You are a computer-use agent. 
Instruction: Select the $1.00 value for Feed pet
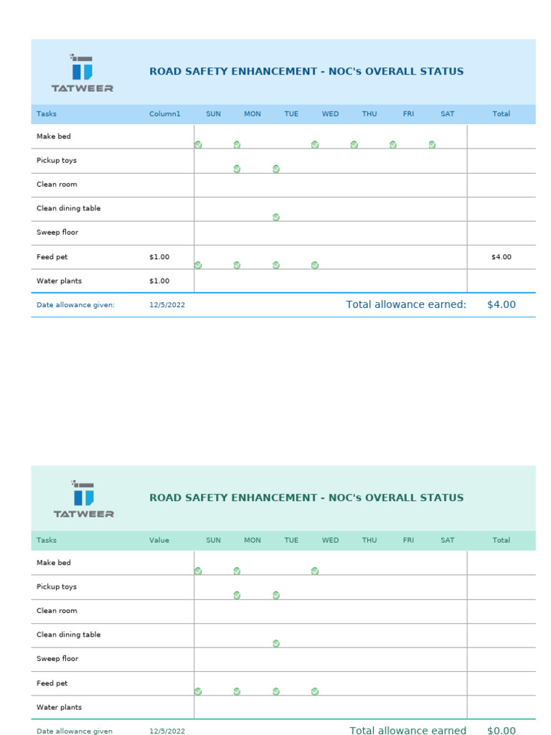pos(159,257)
